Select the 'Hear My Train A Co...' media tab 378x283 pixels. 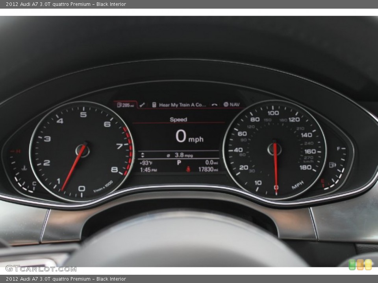179,105
